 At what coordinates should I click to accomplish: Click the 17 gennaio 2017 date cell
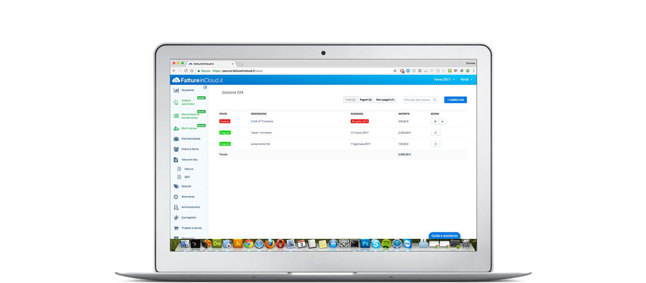pyautogui.click(x=360, y=144)
